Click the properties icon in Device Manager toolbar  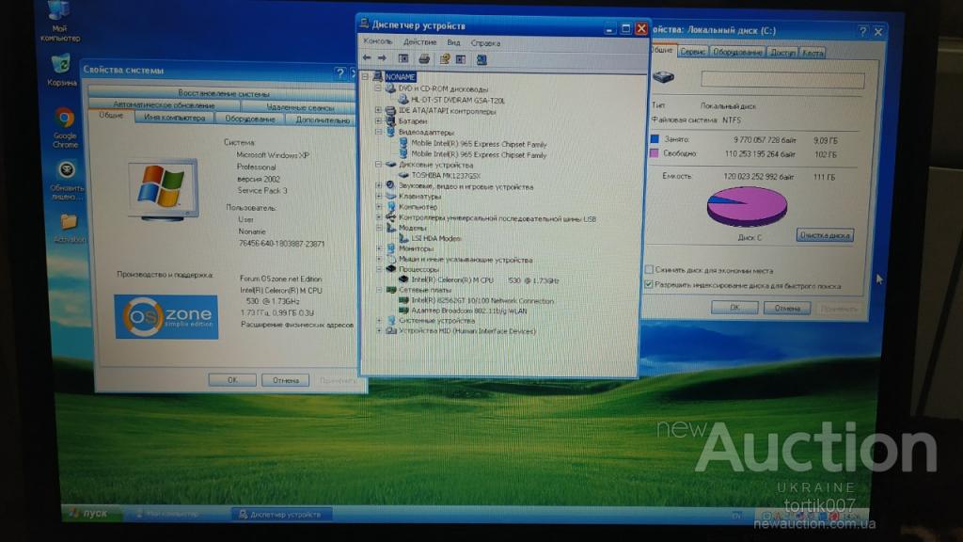coord(444,59)
